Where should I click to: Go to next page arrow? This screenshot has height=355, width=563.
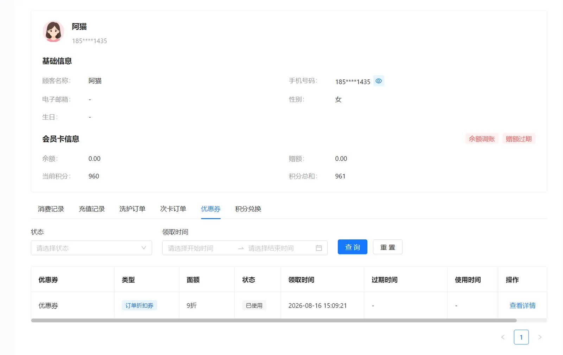540,337
